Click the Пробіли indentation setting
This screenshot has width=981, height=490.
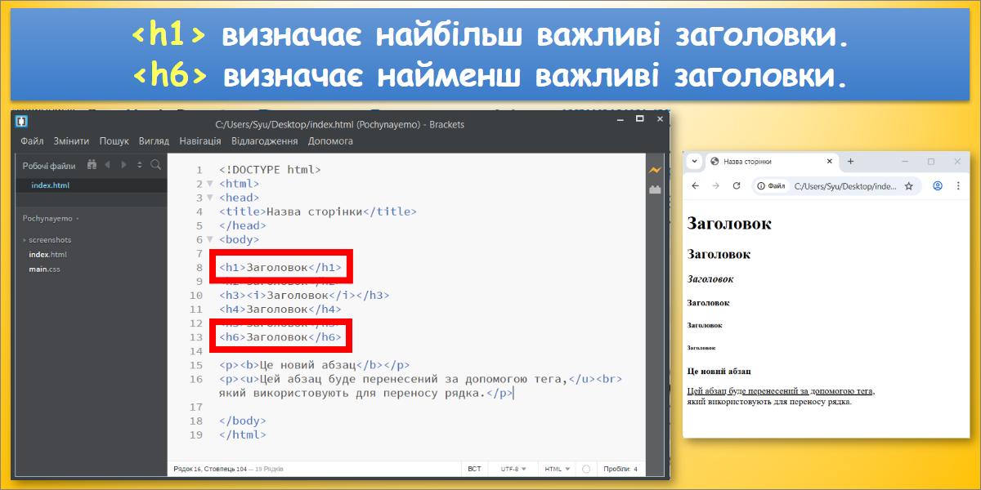click(x=620, y=470)
